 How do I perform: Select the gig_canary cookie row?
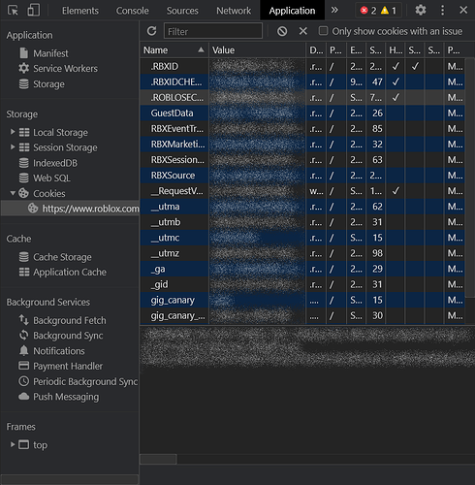click(302, 300)
